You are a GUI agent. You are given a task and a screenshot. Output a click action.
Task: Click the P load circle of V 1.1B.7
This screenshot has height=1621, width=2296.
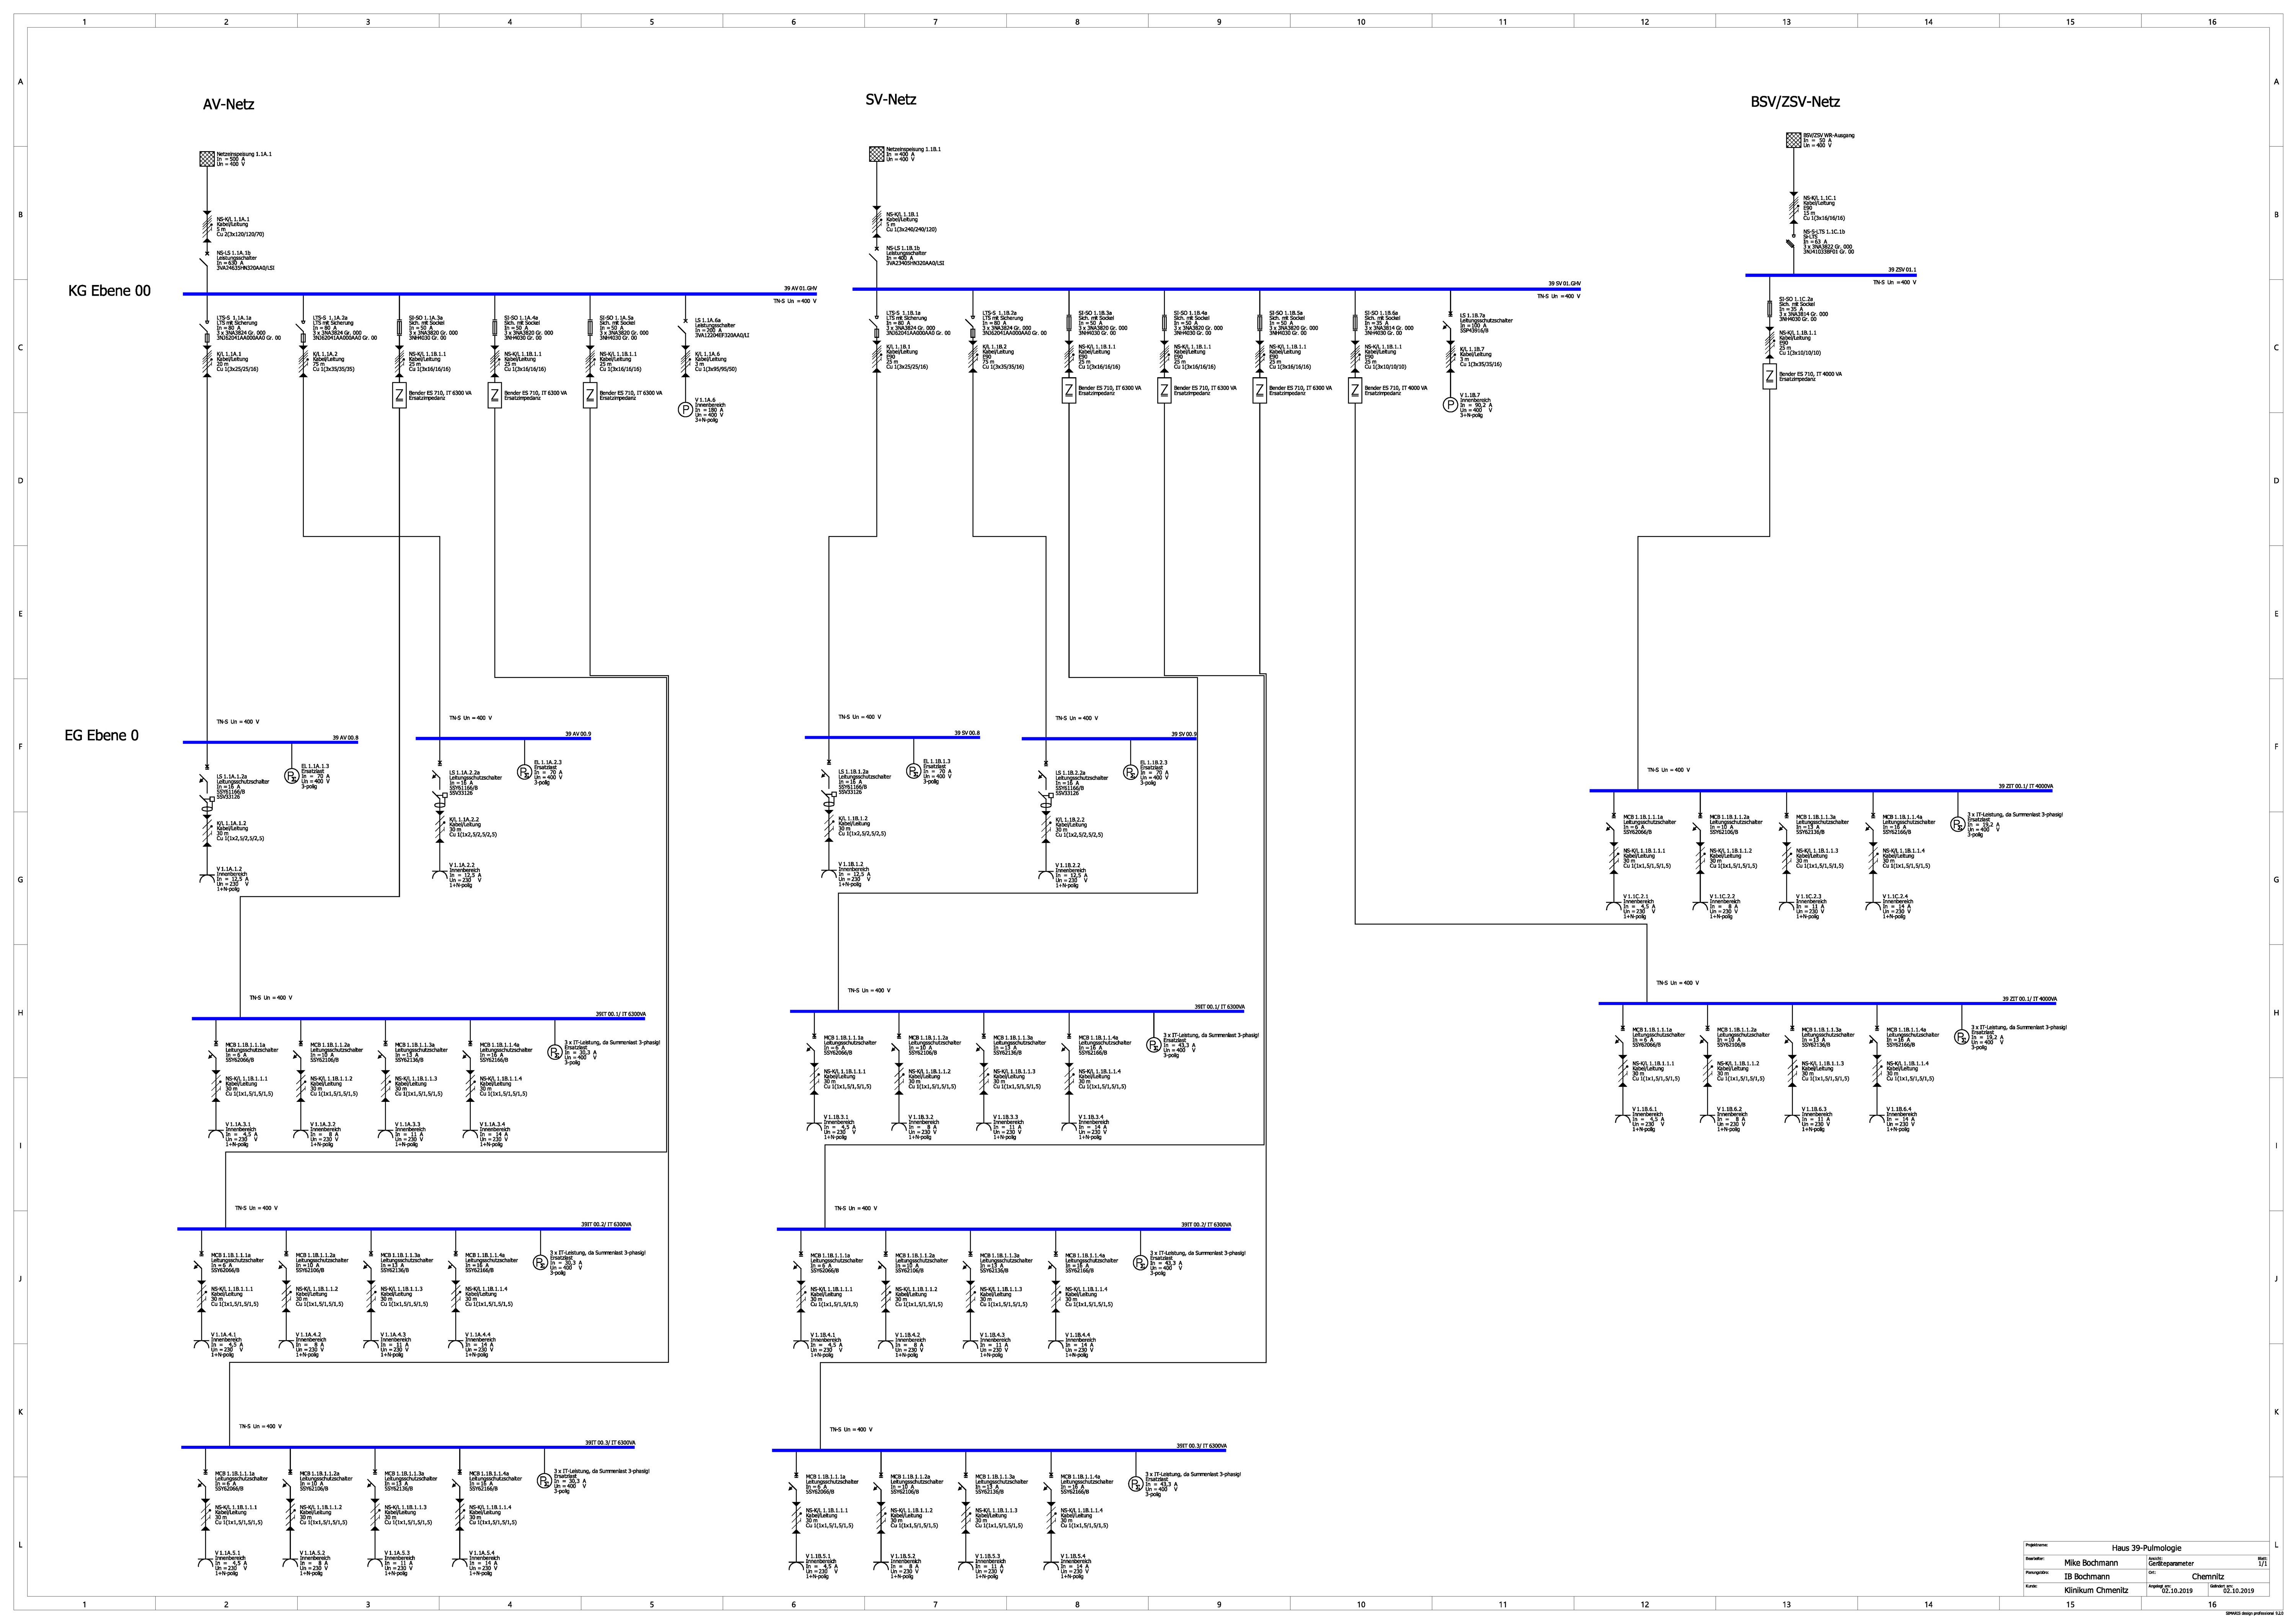point(1450,405)
